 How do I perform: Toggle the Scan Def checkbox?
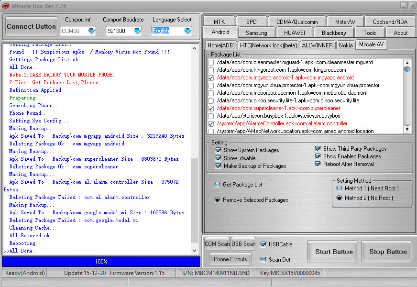pyautogui.click(x=263, y=260)
